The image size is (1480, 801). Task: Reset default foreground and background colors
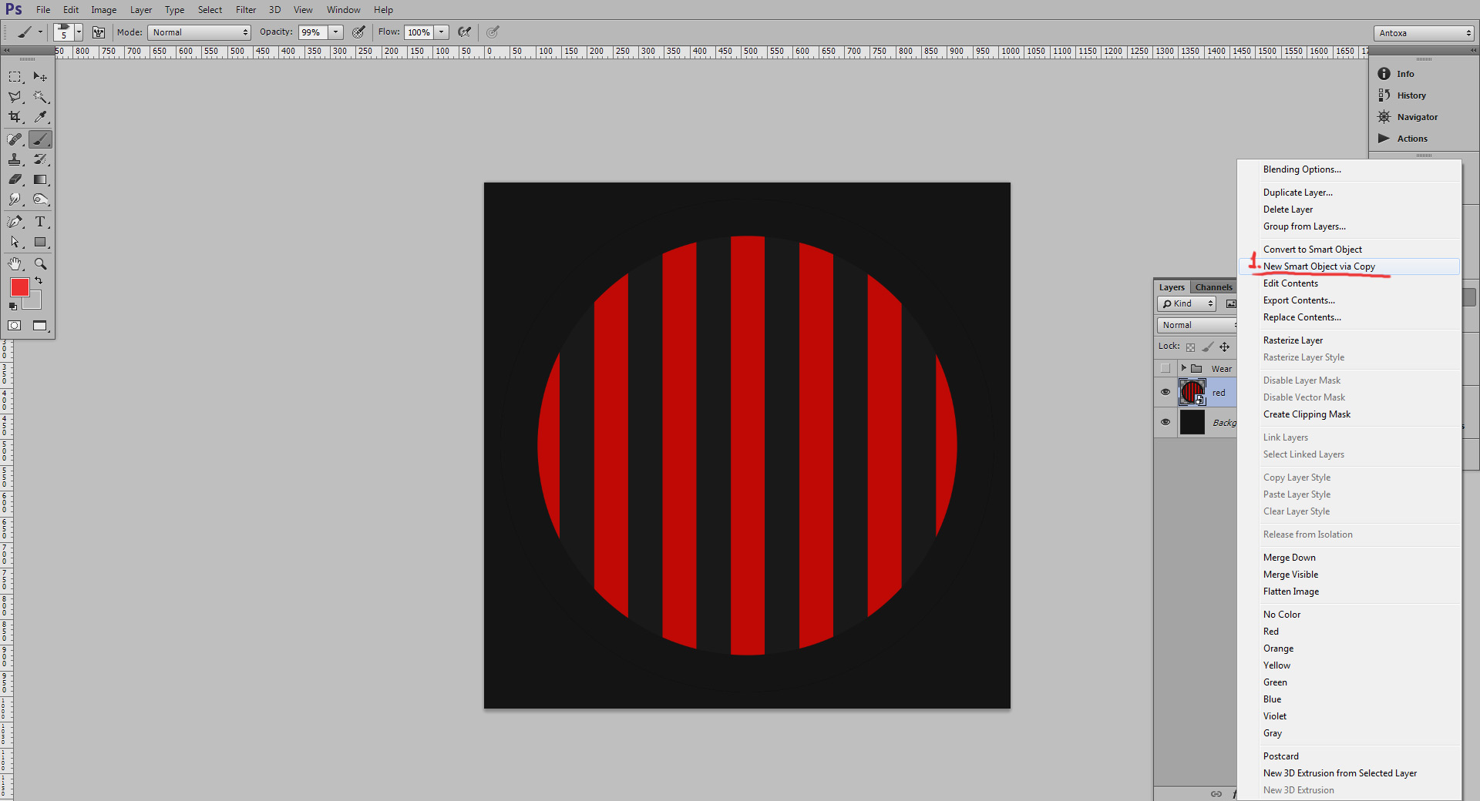coord(12,307)
